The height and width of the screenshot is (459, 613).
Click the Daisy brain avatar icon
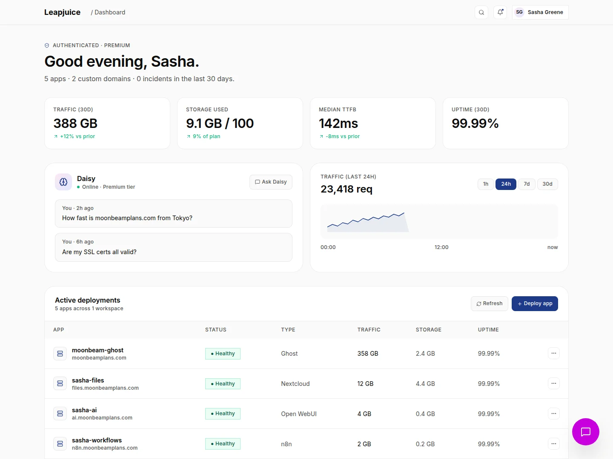(63, 182)
